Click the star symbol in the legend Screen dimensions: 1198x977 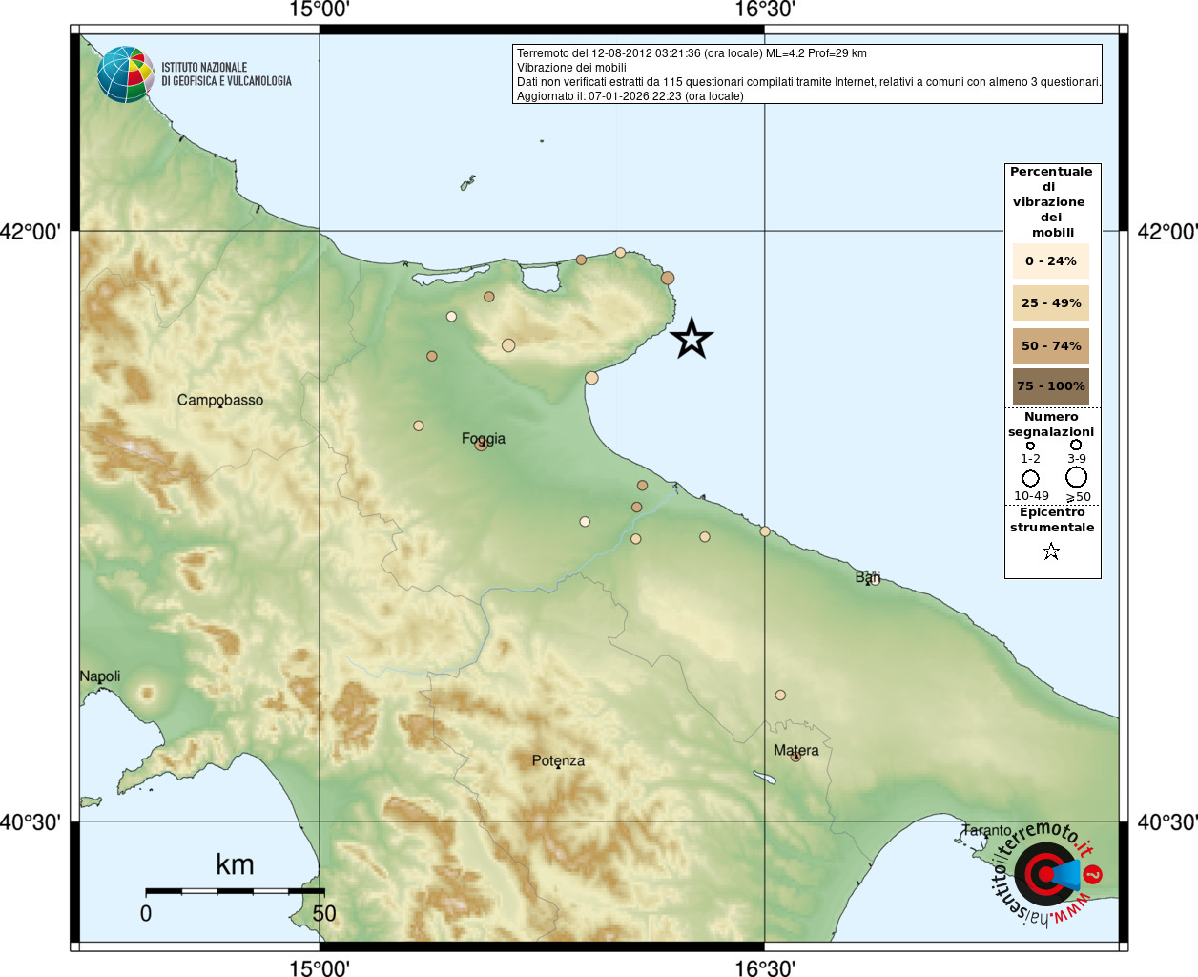point(1051,551)
